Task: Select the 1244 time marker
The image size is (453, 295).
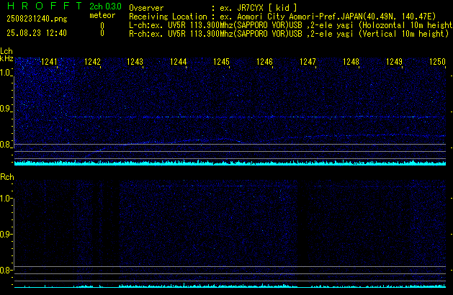Action: click(x=179, y=62)
